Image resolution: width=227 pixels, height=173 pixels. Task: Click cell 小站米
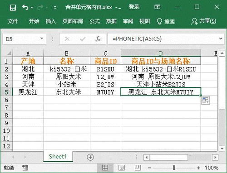[x=67, y=84]
